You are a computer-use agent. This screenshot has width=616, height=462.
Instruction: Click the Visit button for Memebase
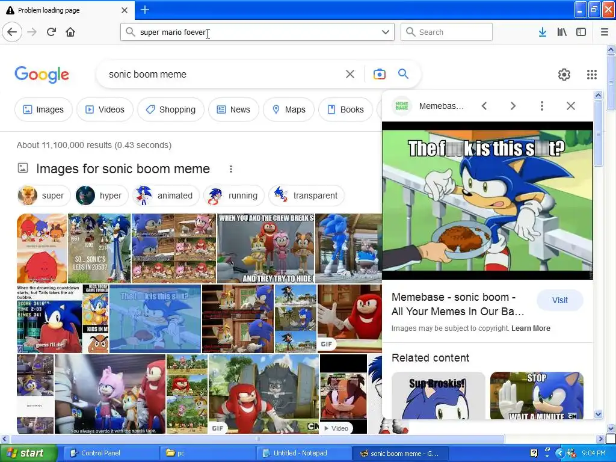[560, 300]
